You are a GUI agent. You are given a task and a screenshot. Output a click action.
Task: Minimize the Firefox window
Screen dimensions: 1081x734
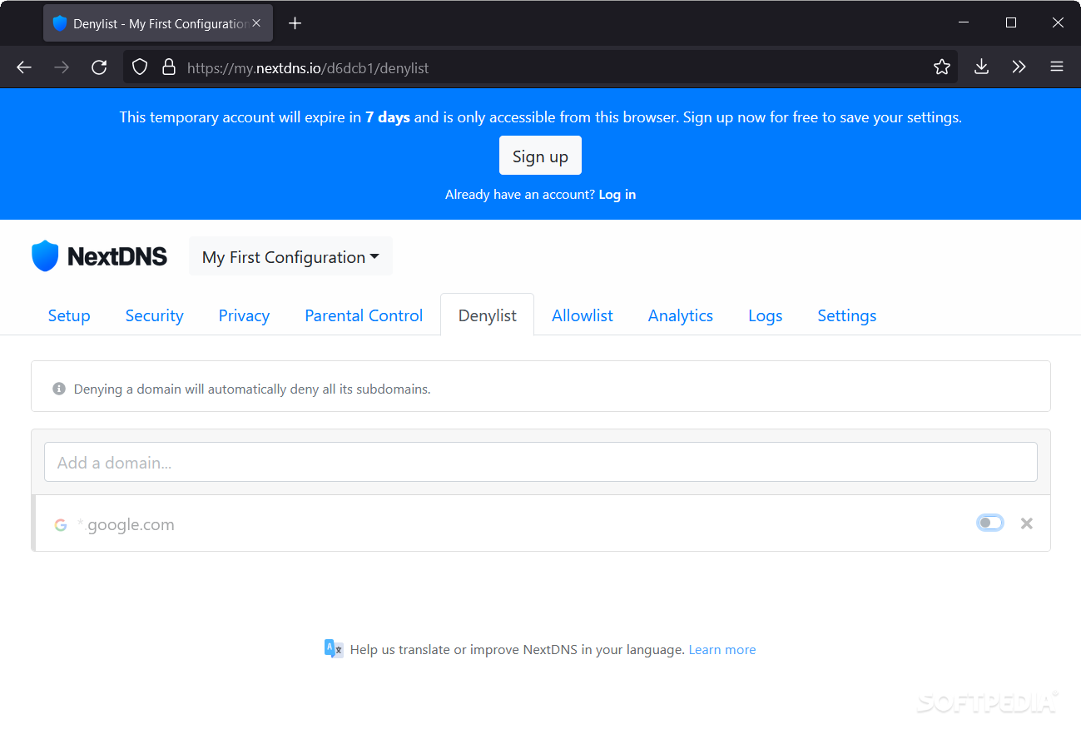tap(964, 22)
